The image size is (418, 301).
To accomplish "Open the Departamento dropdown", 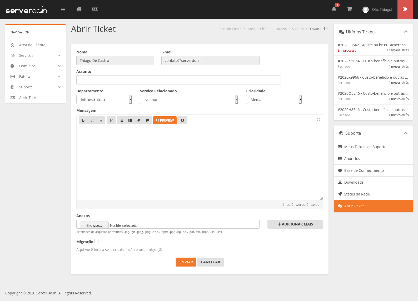I will tap(104, 99).
